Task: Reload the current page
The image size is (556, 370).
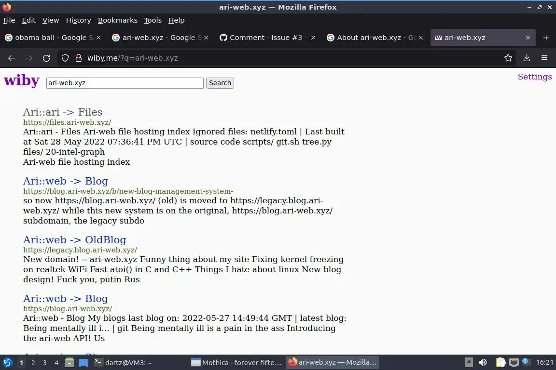Action: tap(46, 58)
